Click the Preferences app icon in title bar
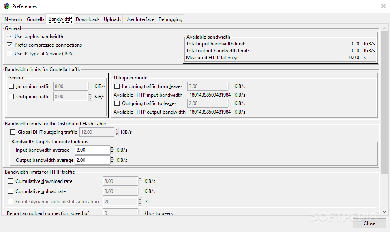 tap(6, 6)
